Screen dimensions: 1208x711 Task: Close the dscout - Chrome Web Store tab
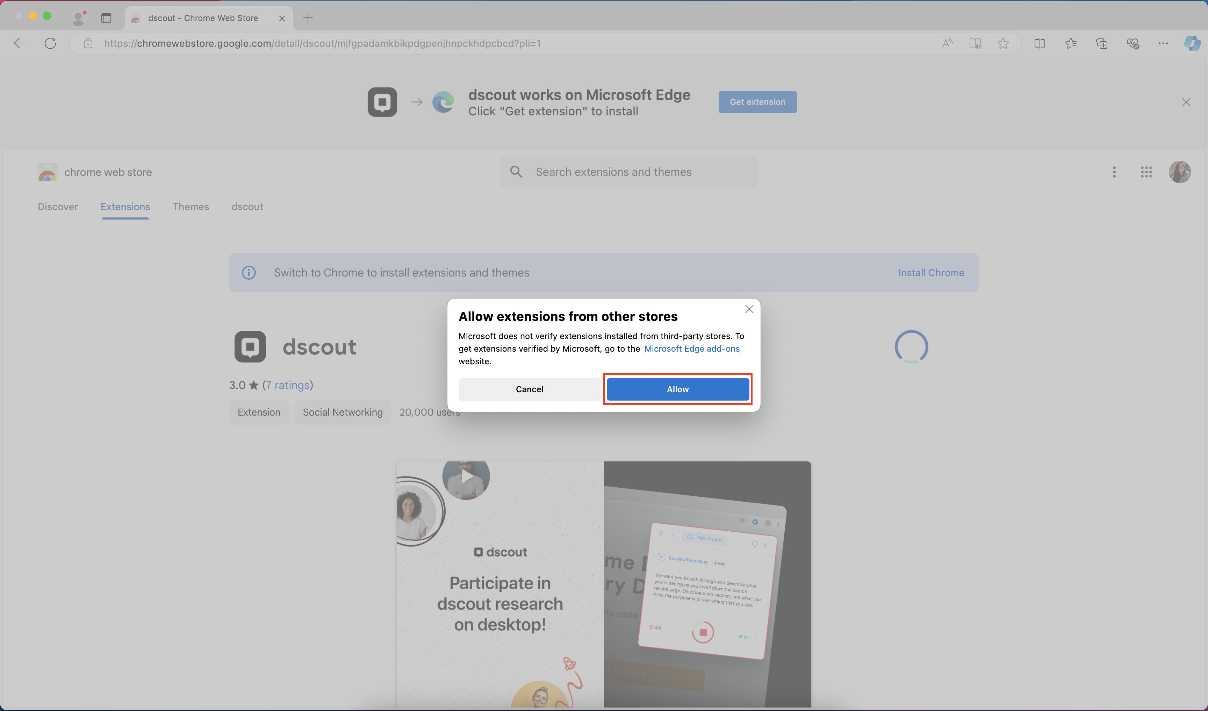pos(282,18)
